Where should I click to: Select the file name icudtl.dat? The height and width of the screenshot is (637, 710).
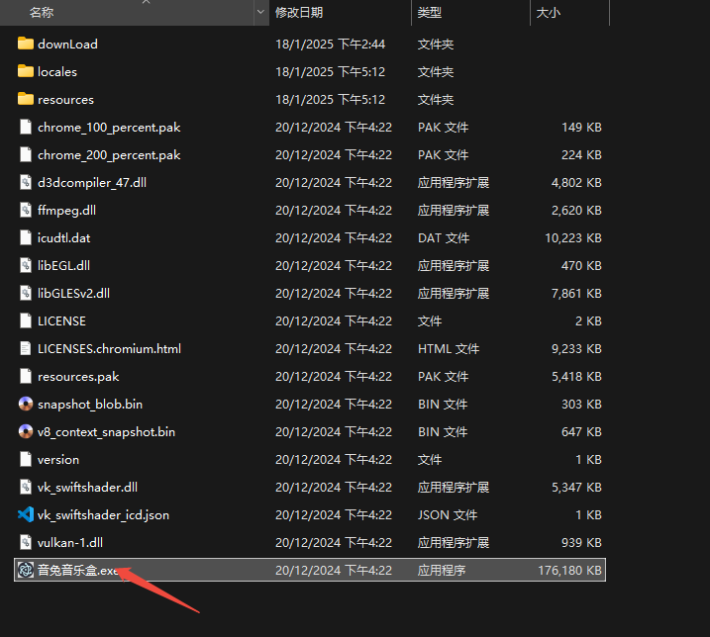pos(63,238)
